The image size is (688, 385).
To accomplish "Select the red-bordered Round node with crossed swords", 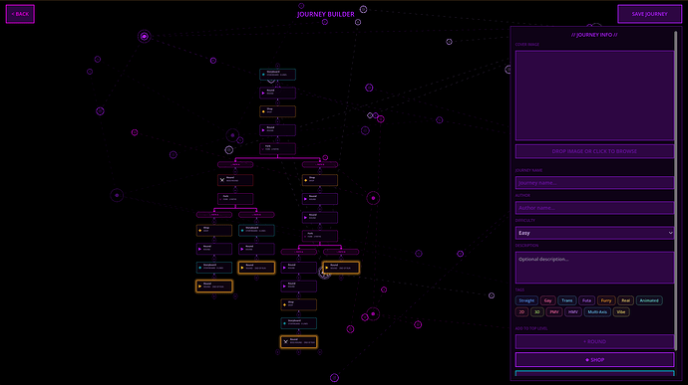I will 235,180.
